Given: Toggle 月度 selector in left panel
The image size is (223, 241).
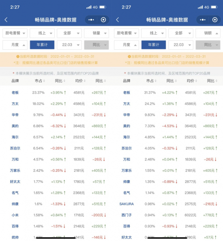Looking at the screenshot, I should (15, 45).
